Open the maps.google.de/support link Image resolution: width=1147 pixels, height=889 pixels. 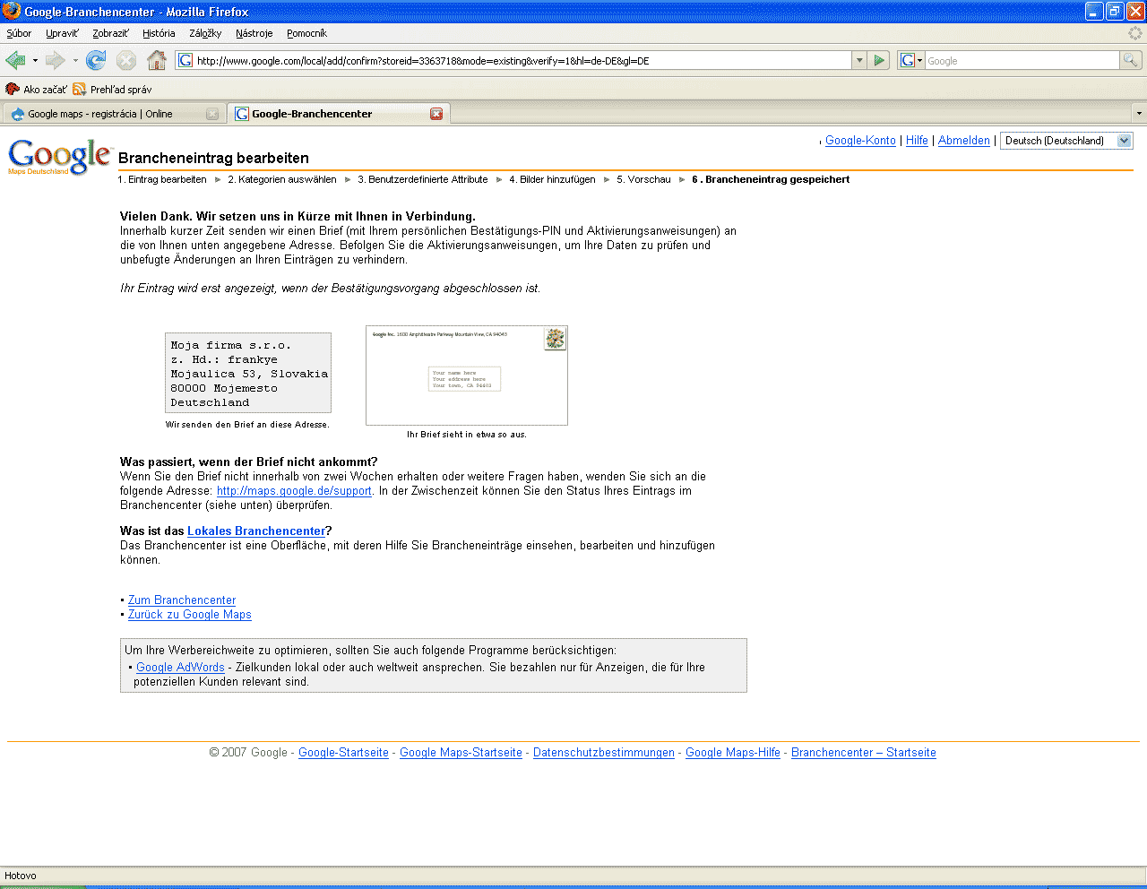click(x=294, y=491)
